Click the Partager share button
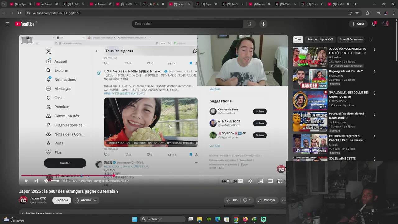This screenshot has width=398, height=224. coord(266,200)
